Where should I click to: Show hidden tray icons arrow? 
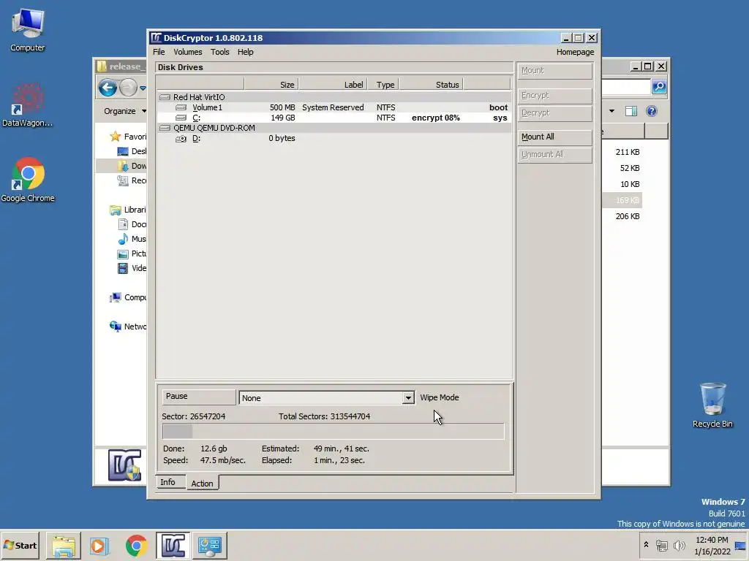click(647, 544)
